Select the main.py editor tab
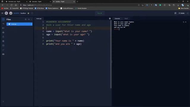 [x=39, y=18]
